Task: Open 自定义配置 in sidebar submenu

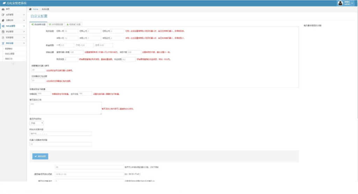Action: click(10, 54)
